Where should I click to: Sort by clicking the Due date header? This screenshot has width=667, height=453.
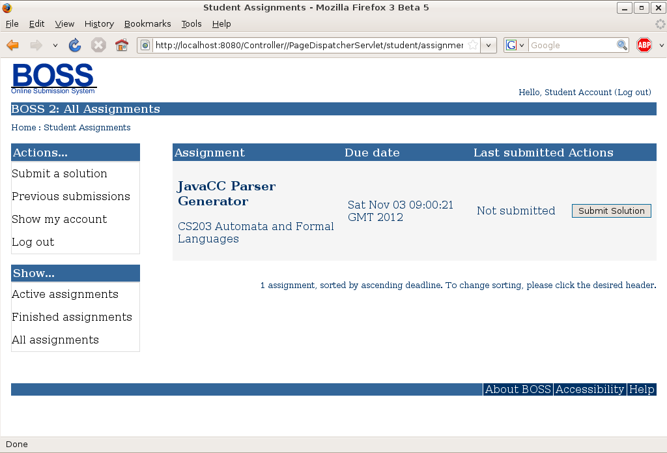(372, 153)
